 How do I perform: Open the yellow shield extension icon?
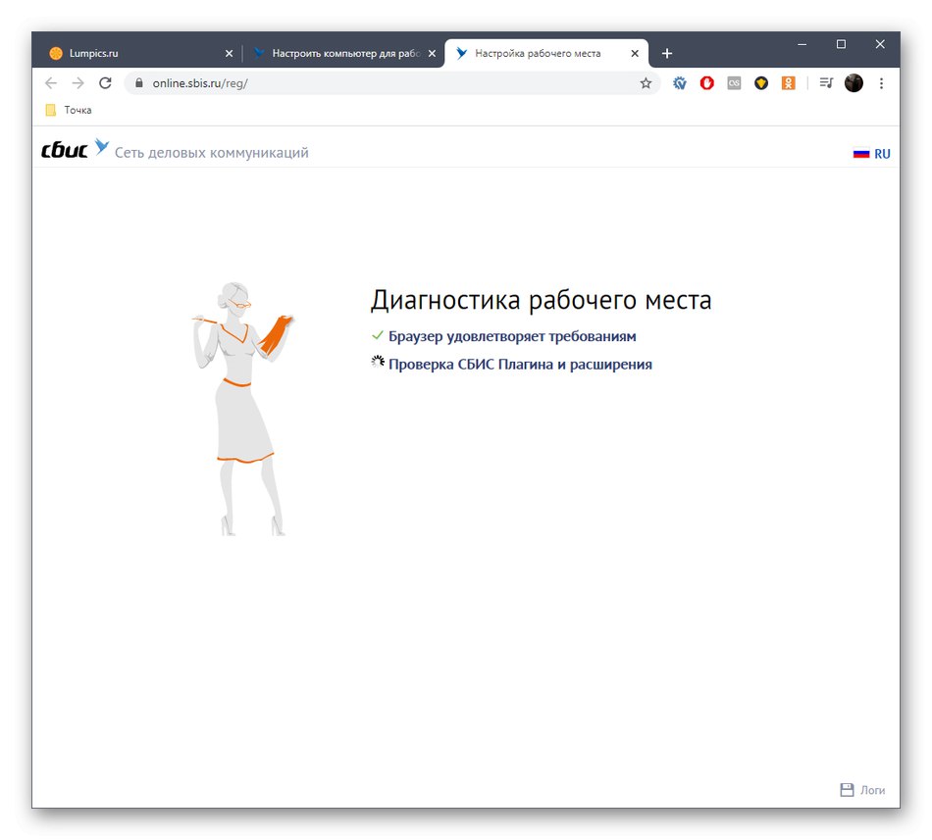click(761, 83)
